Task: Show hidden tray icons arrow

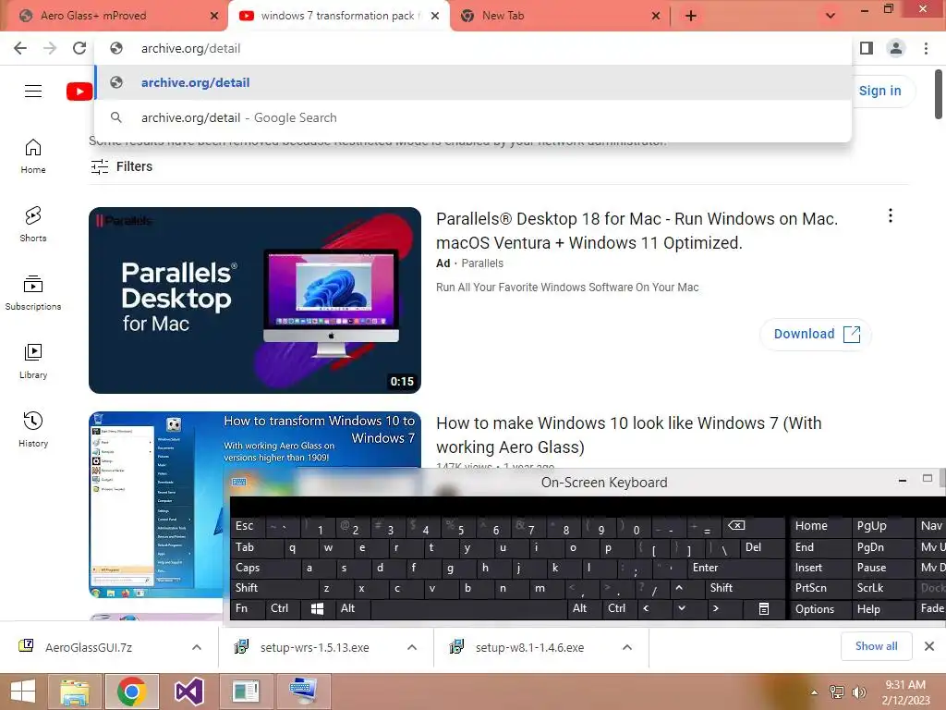Action: click(x=815, y=692)
